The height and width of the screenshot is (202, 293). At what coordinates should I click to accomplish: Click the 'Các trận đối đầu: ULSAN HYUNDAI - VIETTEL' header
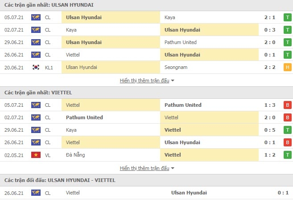(x=60, y=180)
